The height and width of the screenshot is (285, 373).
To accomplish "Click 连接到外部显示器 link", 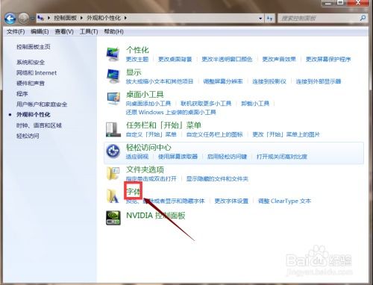I will coord(319,81).
